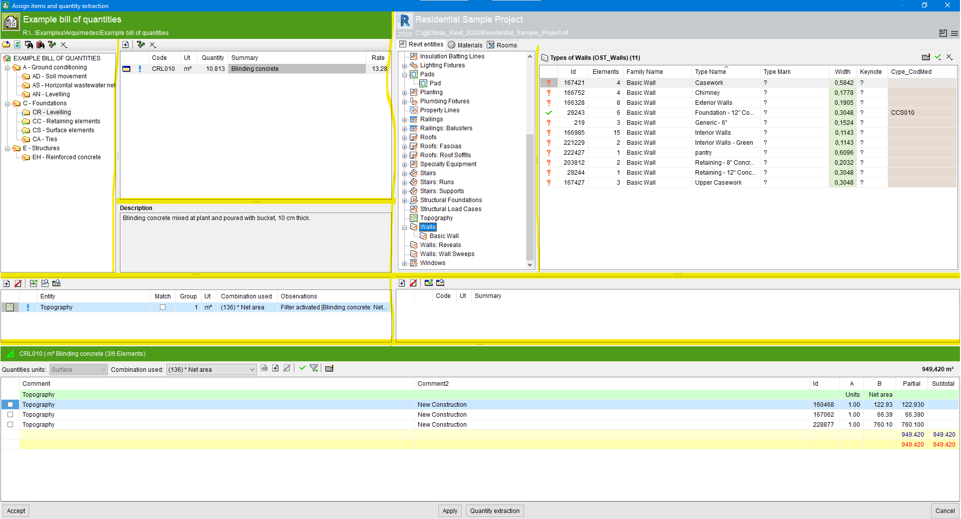Collapse the A - Ground conditioning chapter
The height and width of the screenshot is (519, 961).
[7, 68]
